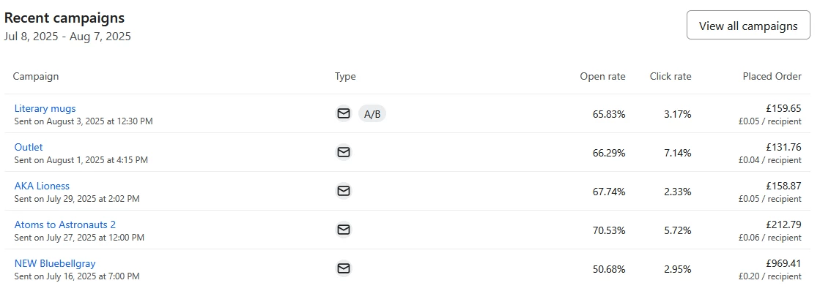Click the A/B badge on Literary mugs
Image resolution: width=820 pixels, height=302 pixels.
372,113
